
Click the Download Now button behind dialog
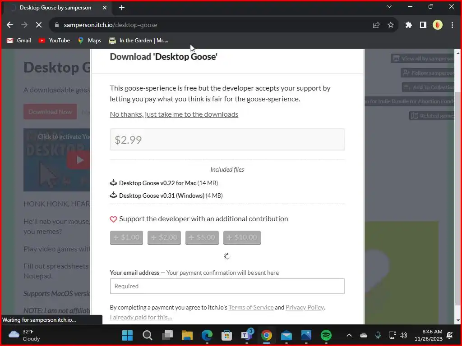51,112
